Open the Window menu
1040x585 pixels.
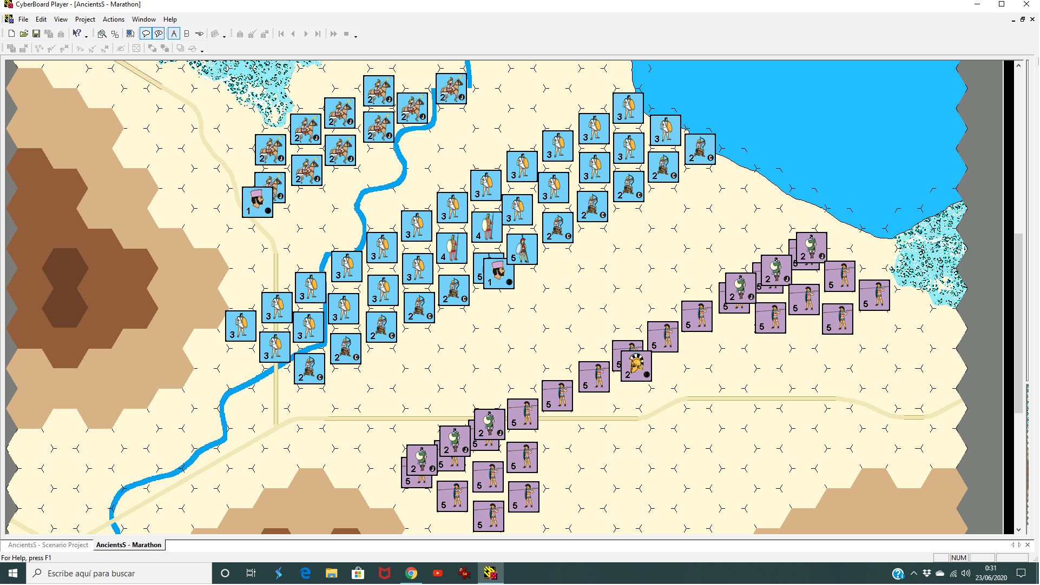[x=144, y=19]
